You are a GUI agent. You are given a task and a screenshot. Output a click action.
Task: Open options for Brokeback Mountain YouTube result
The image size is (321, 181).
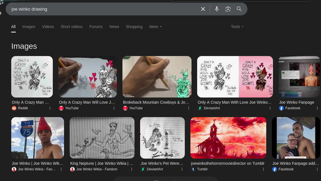coord(189,108)
